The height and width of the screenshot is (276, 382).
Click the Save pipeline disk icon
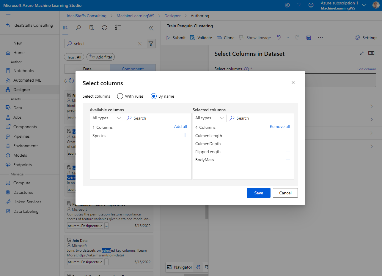click(x=309, y=38)
